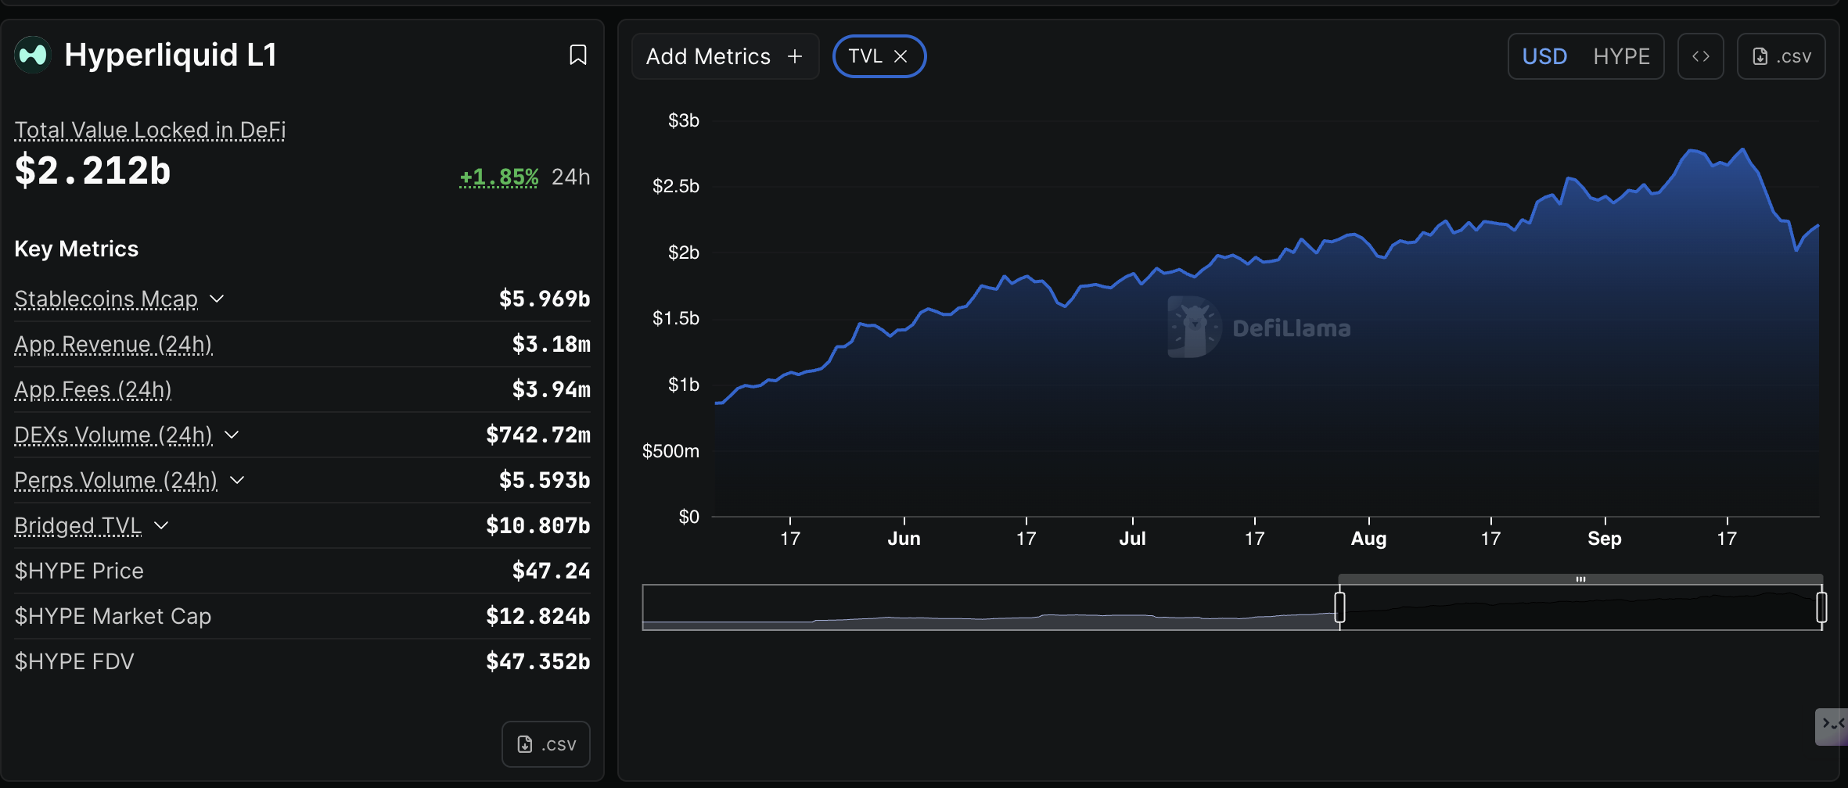Click the plus icon in Add Metrics

coord(795,56)
